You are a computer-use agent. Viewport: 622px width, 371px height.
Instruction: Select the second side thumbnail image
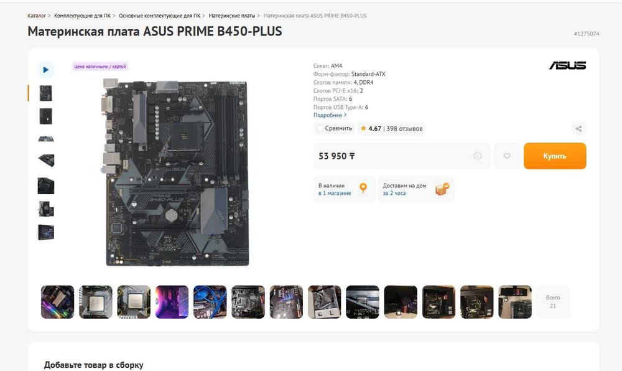point(46,116)
